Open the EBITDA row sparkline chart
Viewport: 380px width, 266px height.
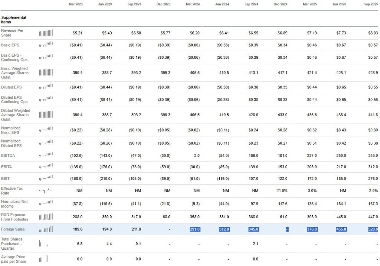[46, 155]
